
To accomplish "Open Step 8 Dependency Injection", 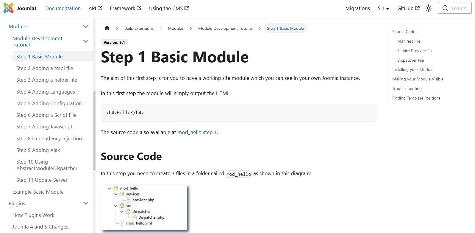I will [49, 139].
